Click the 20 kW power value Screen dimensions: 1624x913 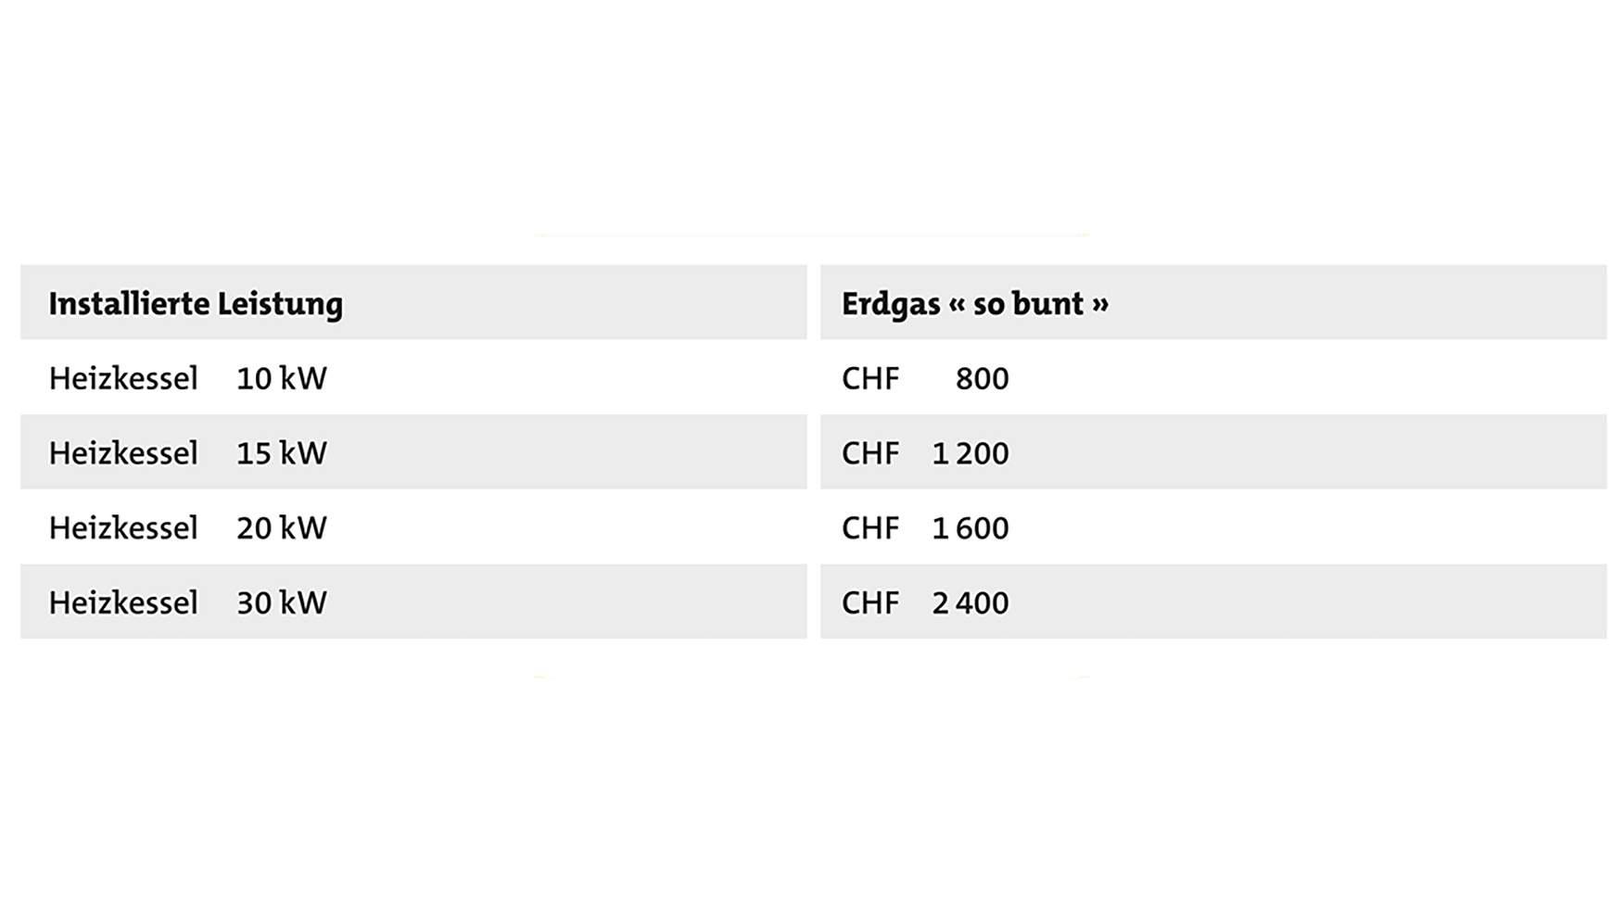(x=282, y=528)
